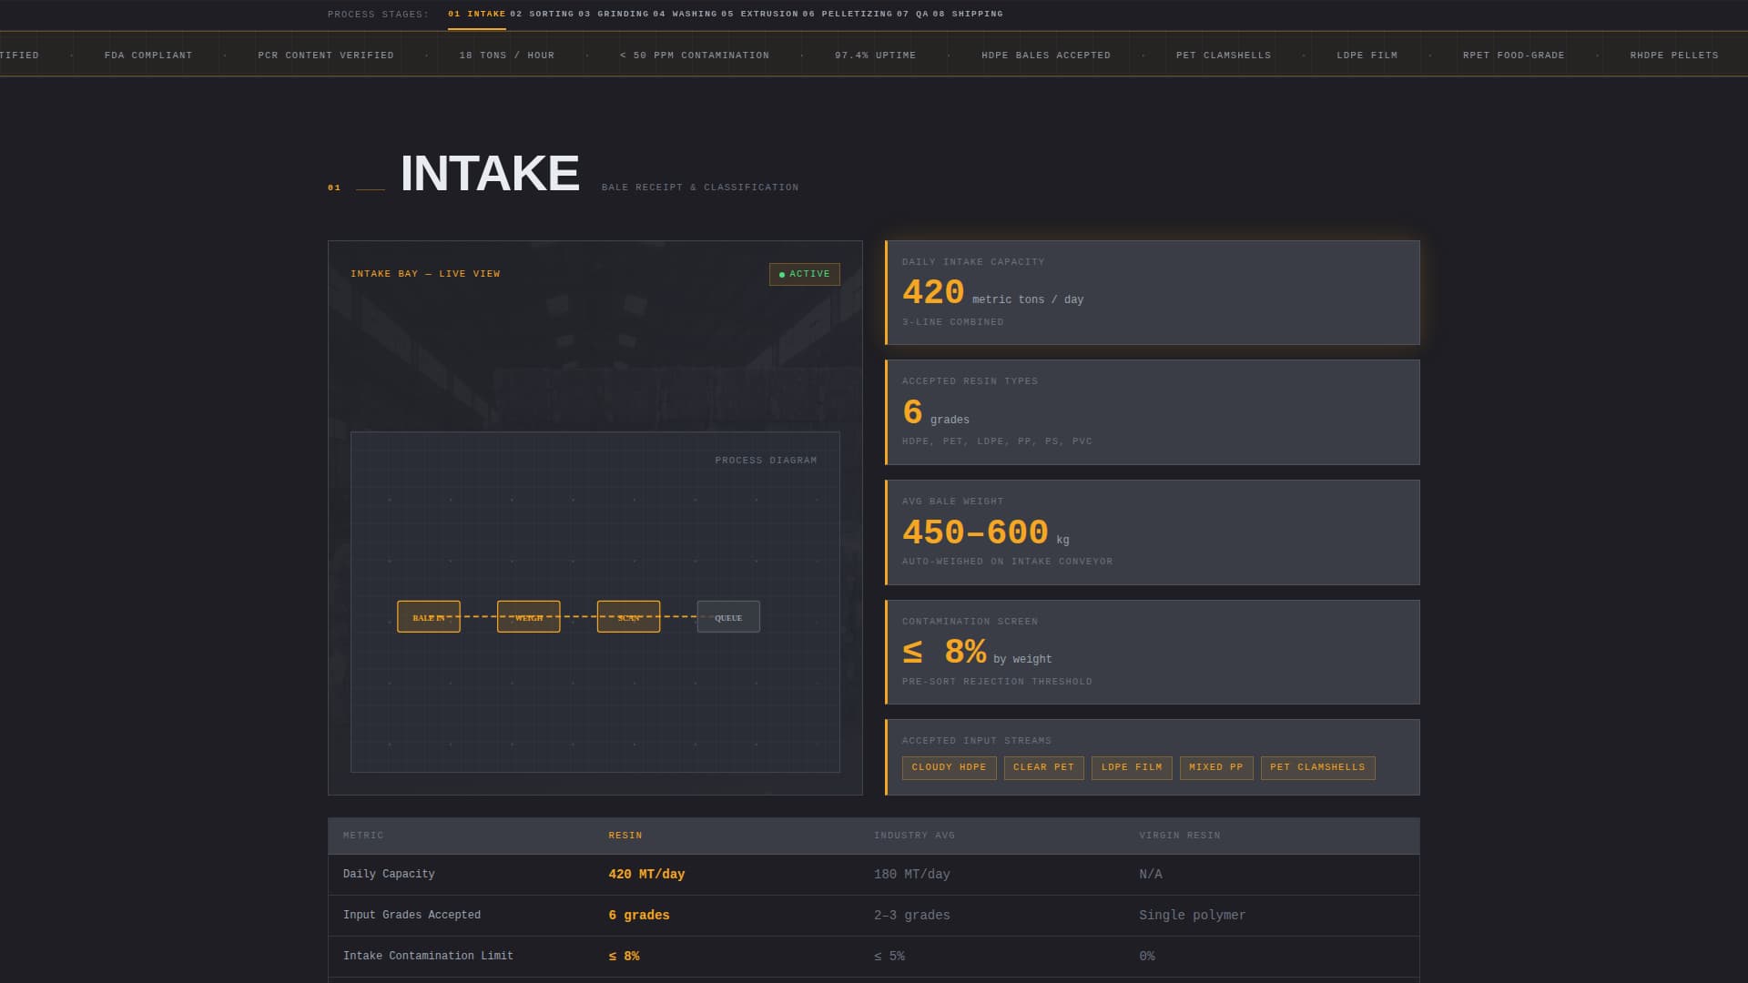The image size is (1748, 983).
Task: Click the WEIGH process node
Action: pyautogui.click(x=529, y=617)
